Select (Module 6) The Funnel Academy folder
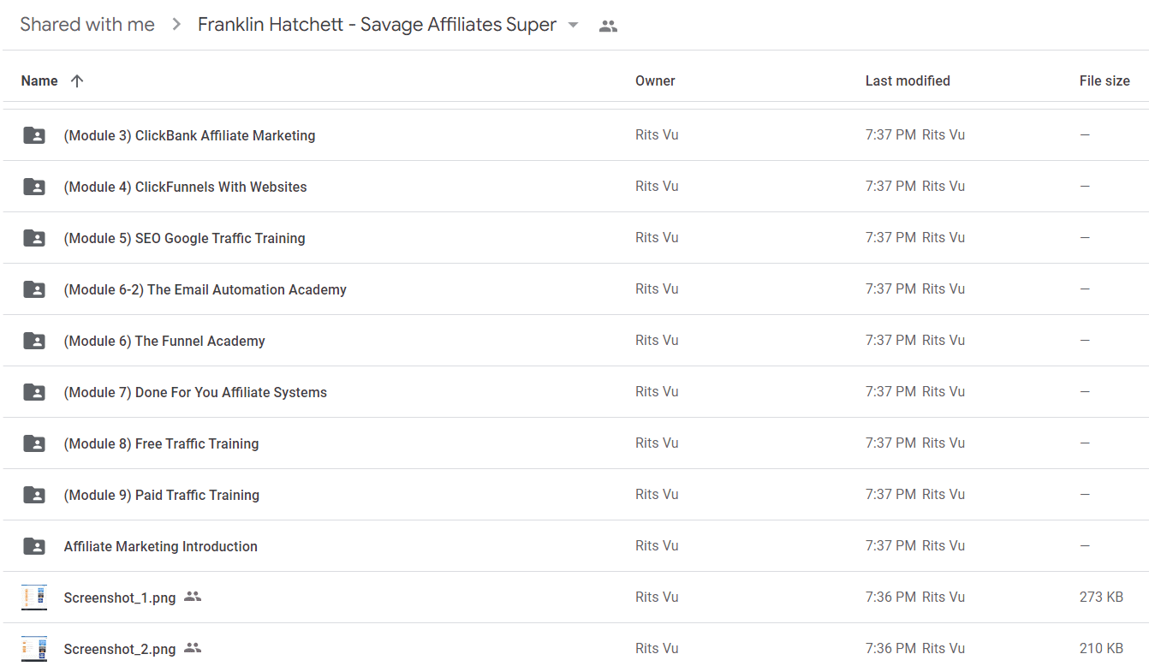The width and height of the screenshot is (1149, 666). coord(164,341)
